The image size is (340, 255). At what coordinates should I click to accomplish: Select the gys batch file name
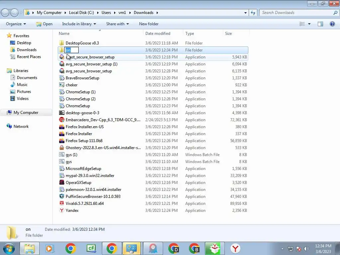tap(69, 162)
